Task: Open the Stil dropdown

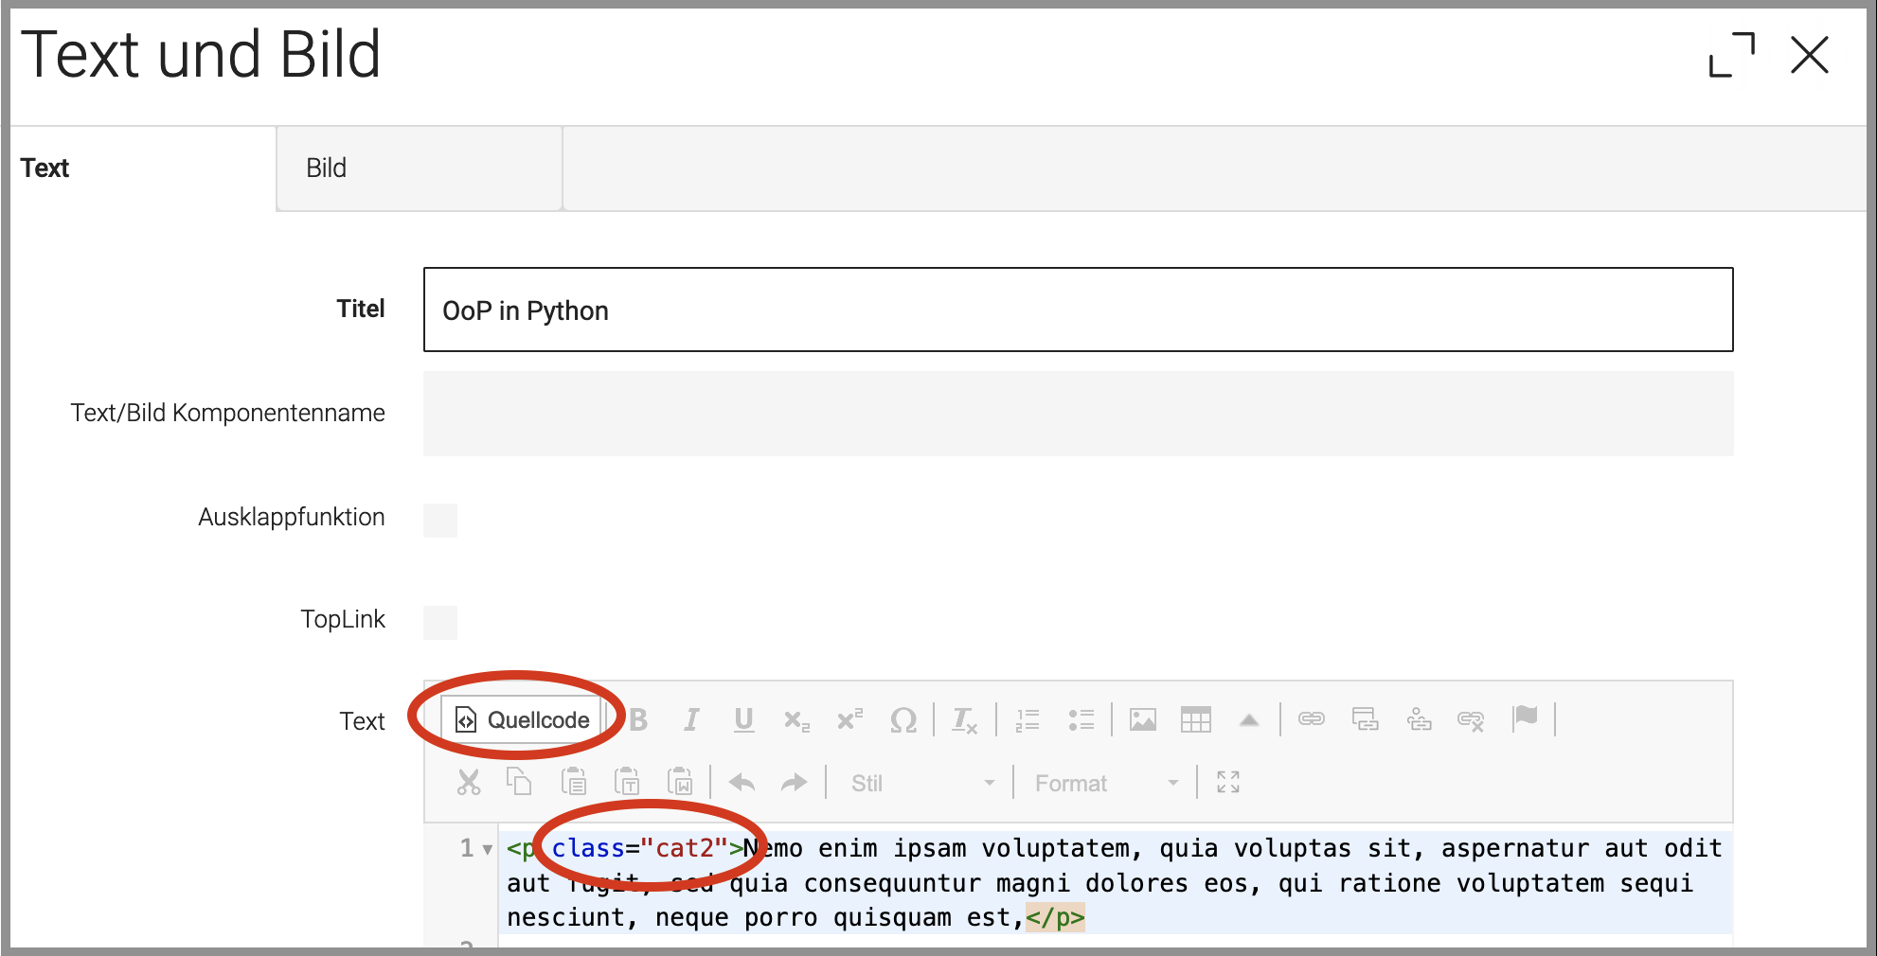Action: 921,784
